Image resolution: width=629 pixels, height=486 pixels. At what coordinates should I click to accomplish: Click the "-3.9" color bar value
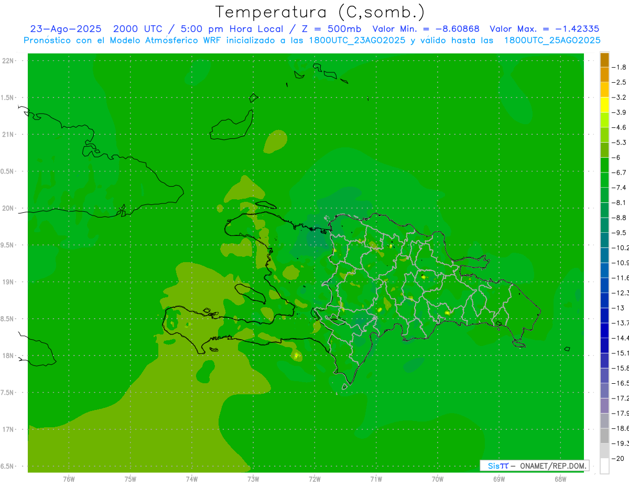619,112
